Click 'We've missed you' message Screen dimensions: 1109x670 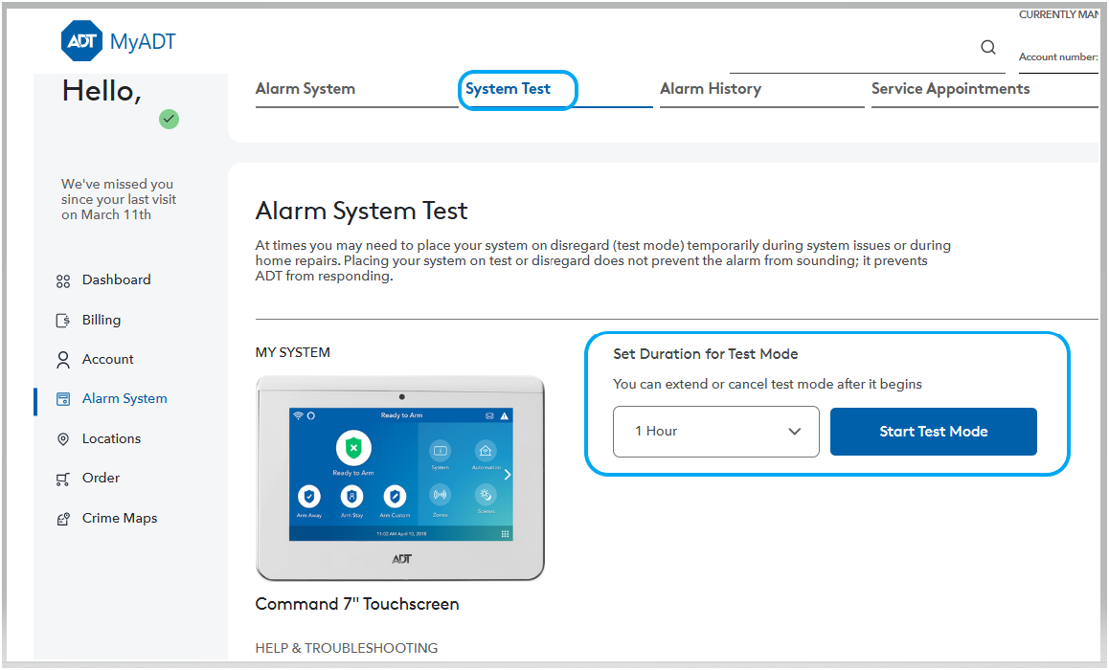pos(118,199)
